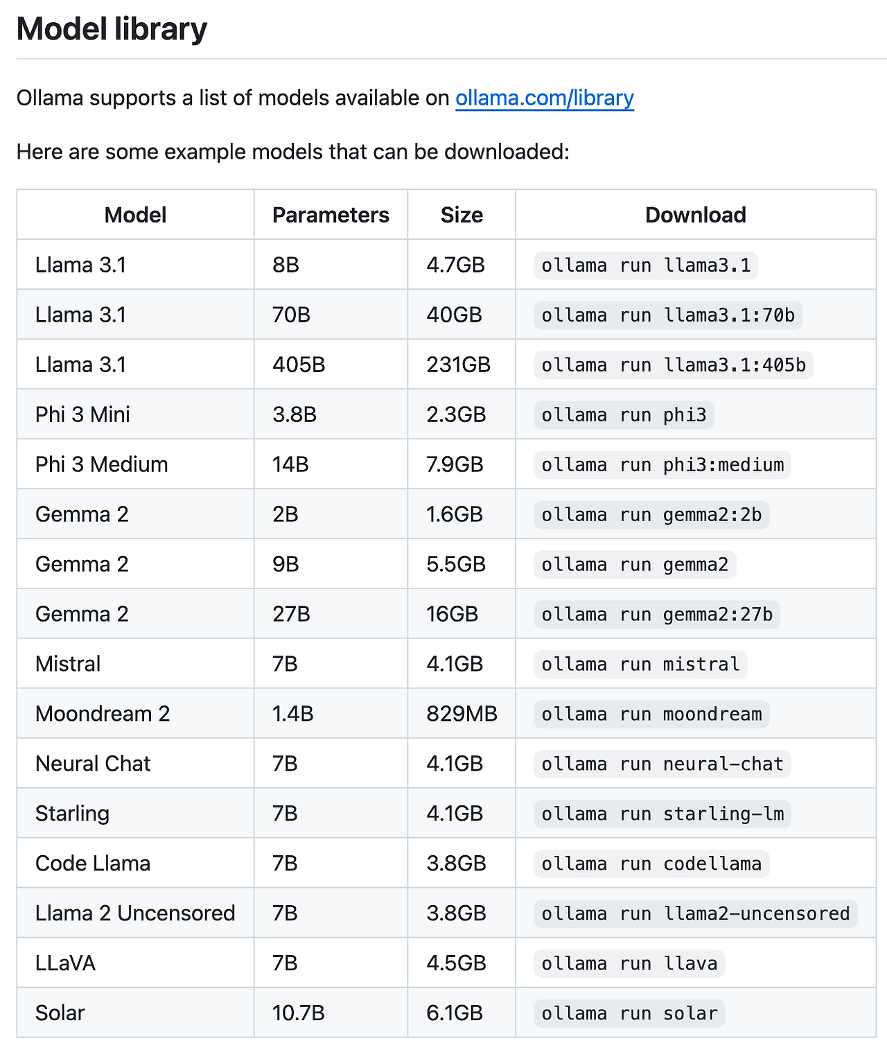Click the "ollama run llama3.1" command

646,265
